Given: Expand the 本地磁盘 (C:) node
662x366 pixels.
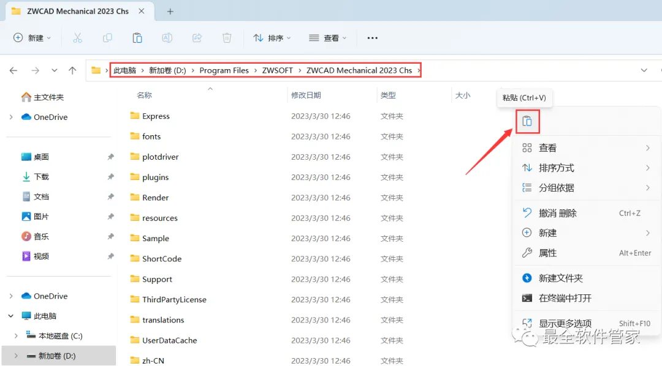Looking at the screenshot, I should click(x=16, y=336).
